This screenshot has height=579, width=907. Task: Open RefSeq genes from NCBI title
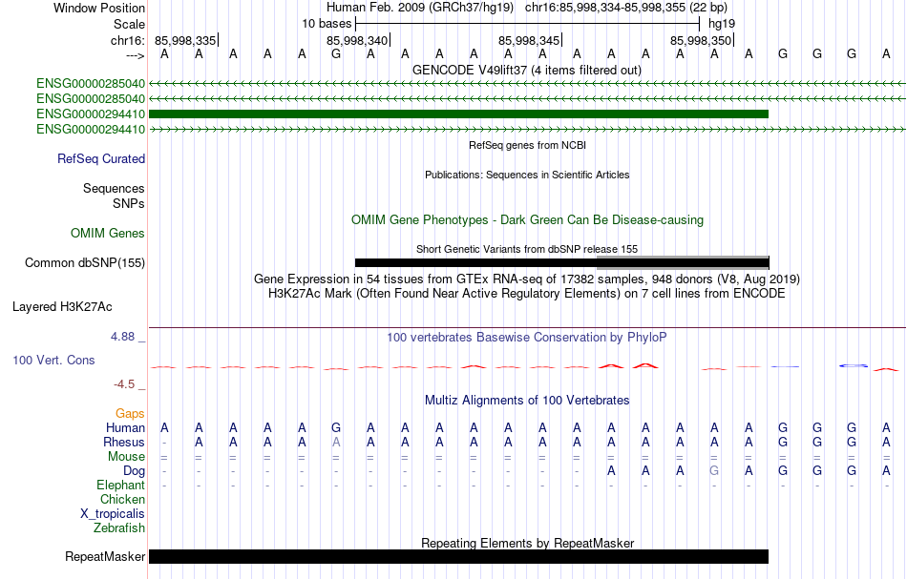click(527, 145)
